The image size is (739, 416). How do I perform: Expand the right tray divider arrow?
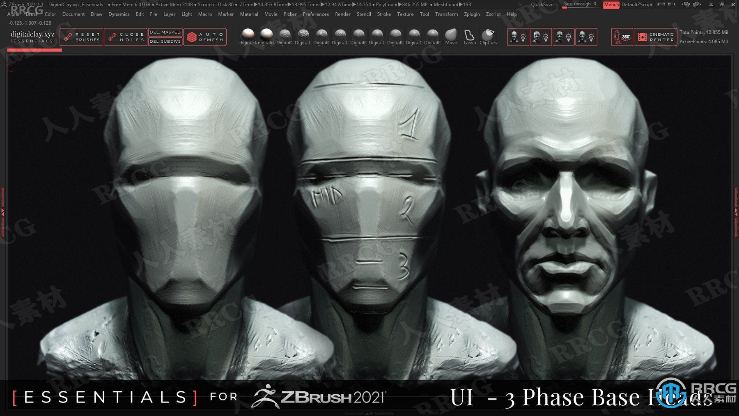(x=736, y=212)
